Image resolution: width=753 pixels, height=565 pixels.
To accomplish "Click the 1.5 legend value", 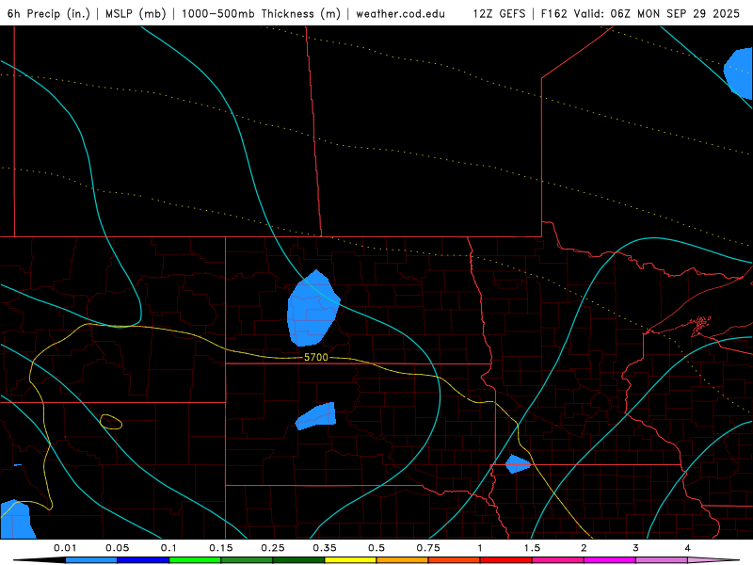I will (532, 548).
